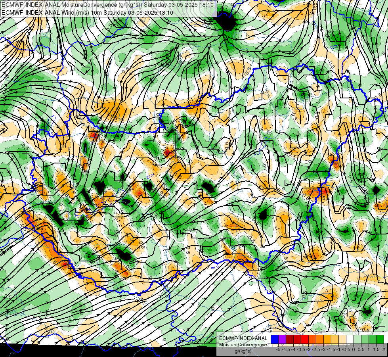Select legend swatch between -3.5 and -3
The height and width of the screenshot is (357, 388).
point(305,340)
